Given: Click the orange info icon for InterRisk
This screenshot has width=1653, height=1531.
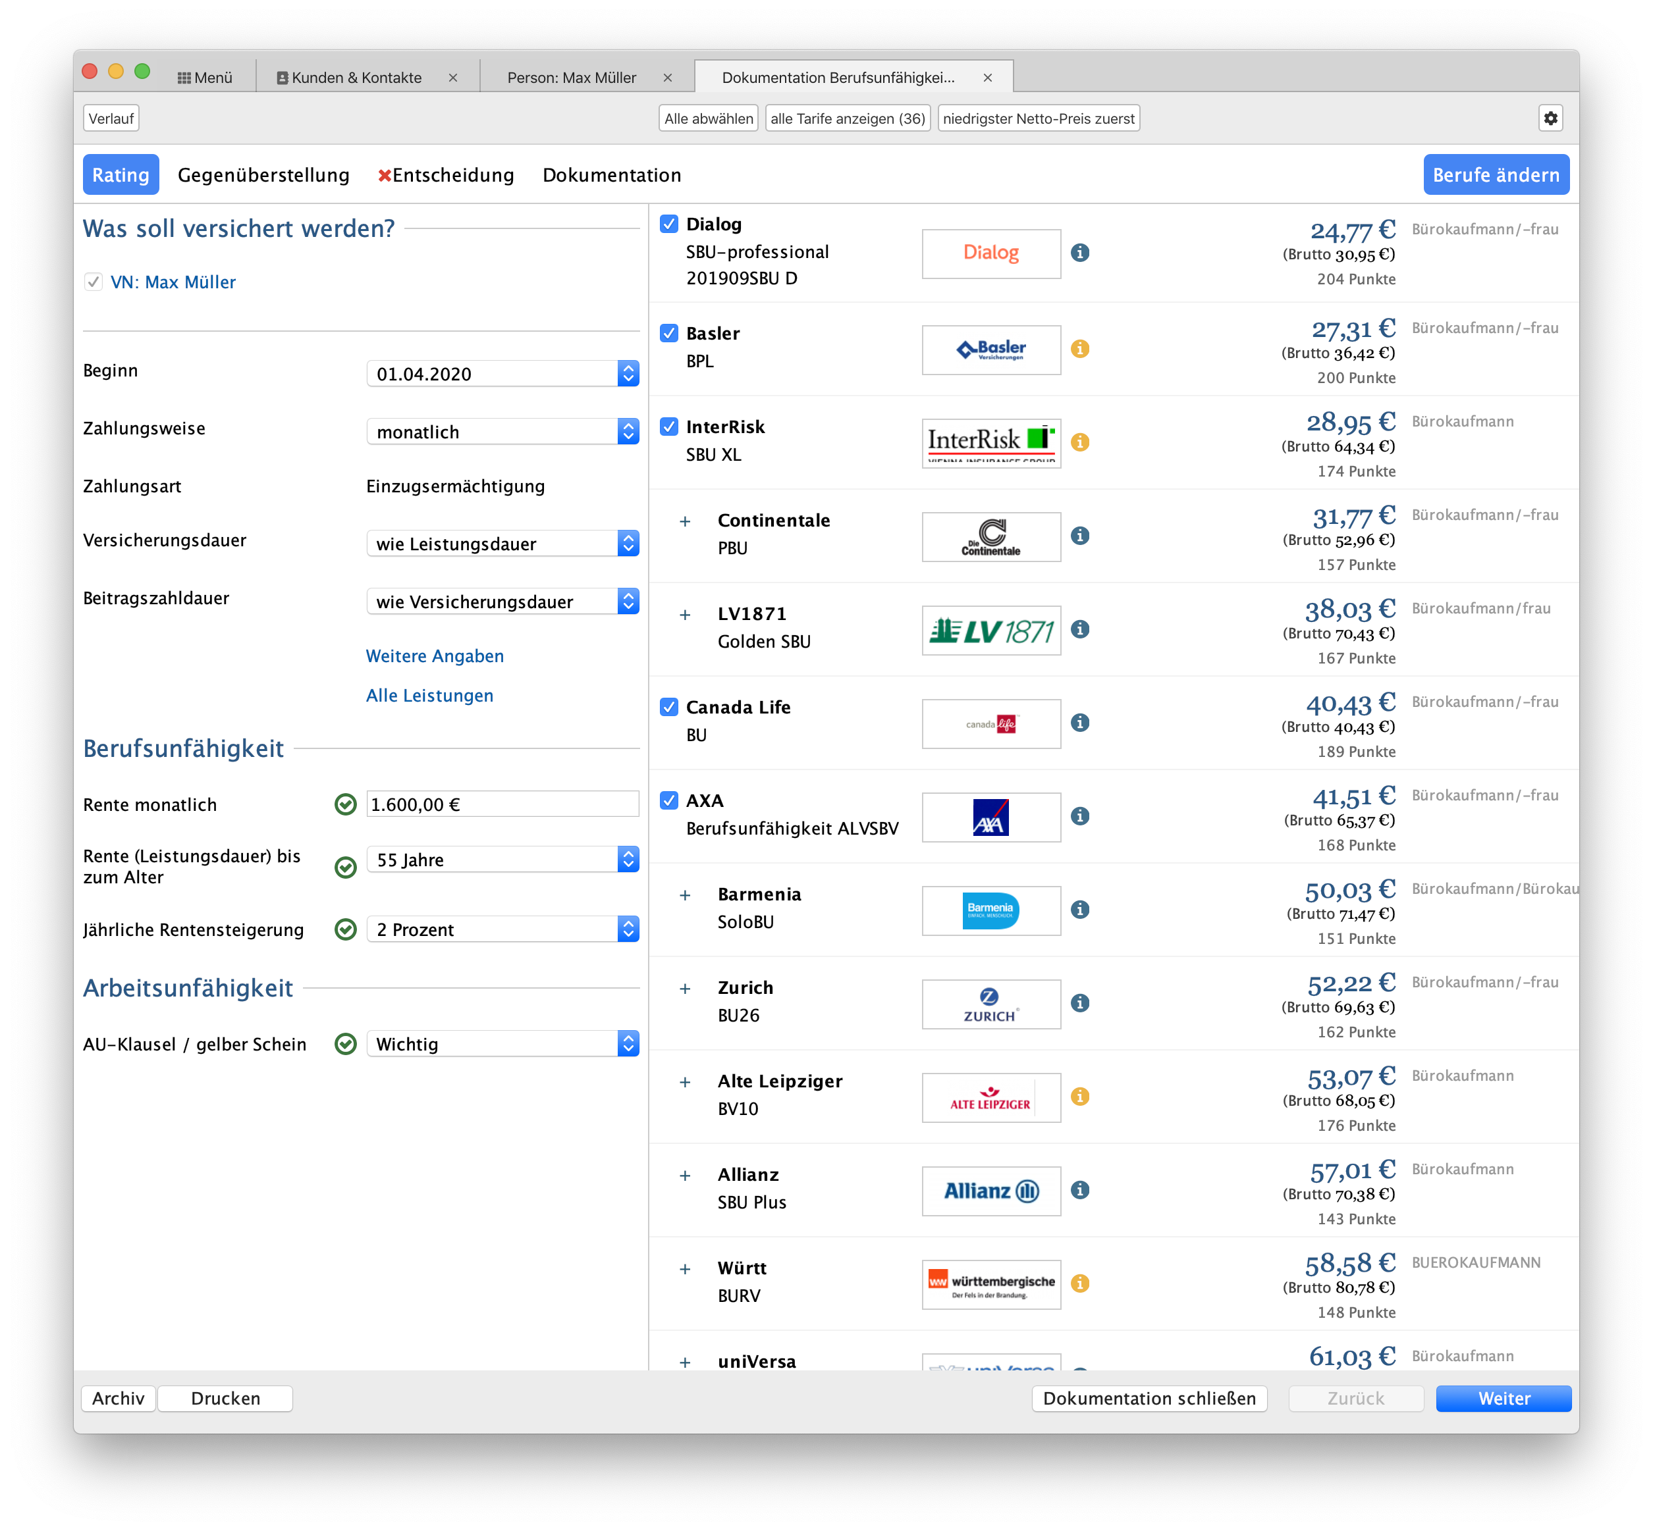Looking at the screenshot, I should (1079, 442).
